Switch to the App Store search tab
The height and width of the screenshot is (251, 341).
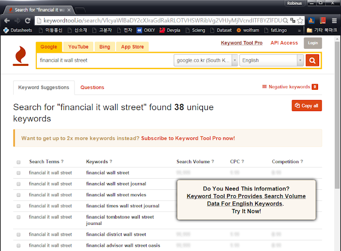[133, 47]
